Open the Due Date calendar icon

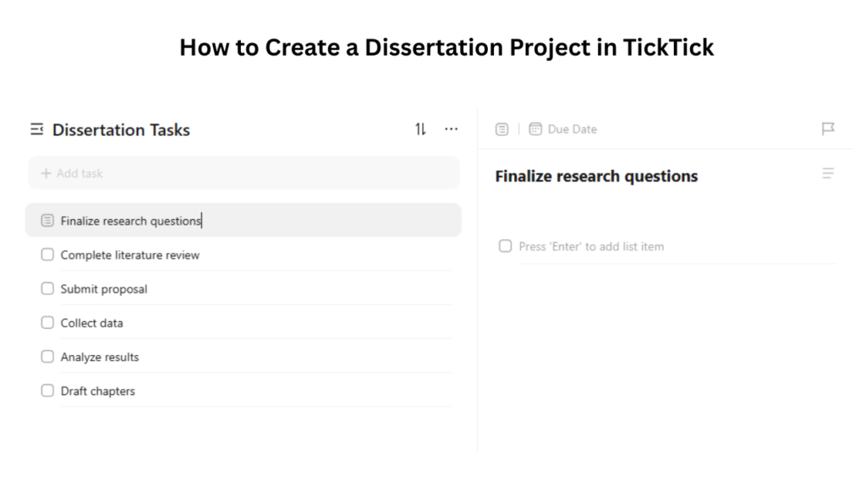535,129
